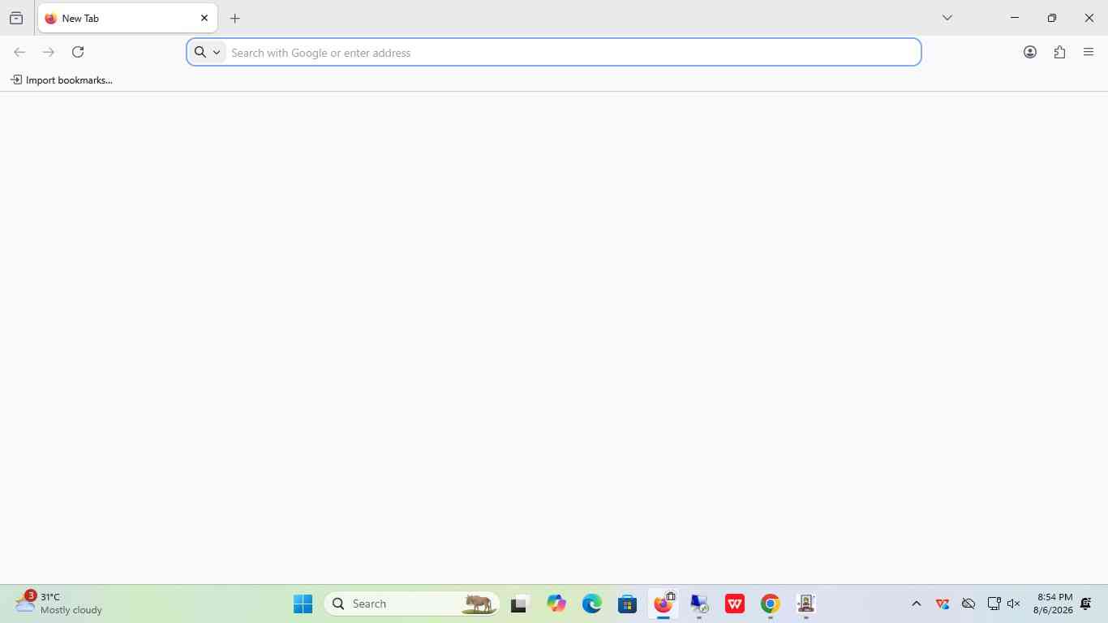Go back one page
The image size is (1108, 623).
(19, 52)
